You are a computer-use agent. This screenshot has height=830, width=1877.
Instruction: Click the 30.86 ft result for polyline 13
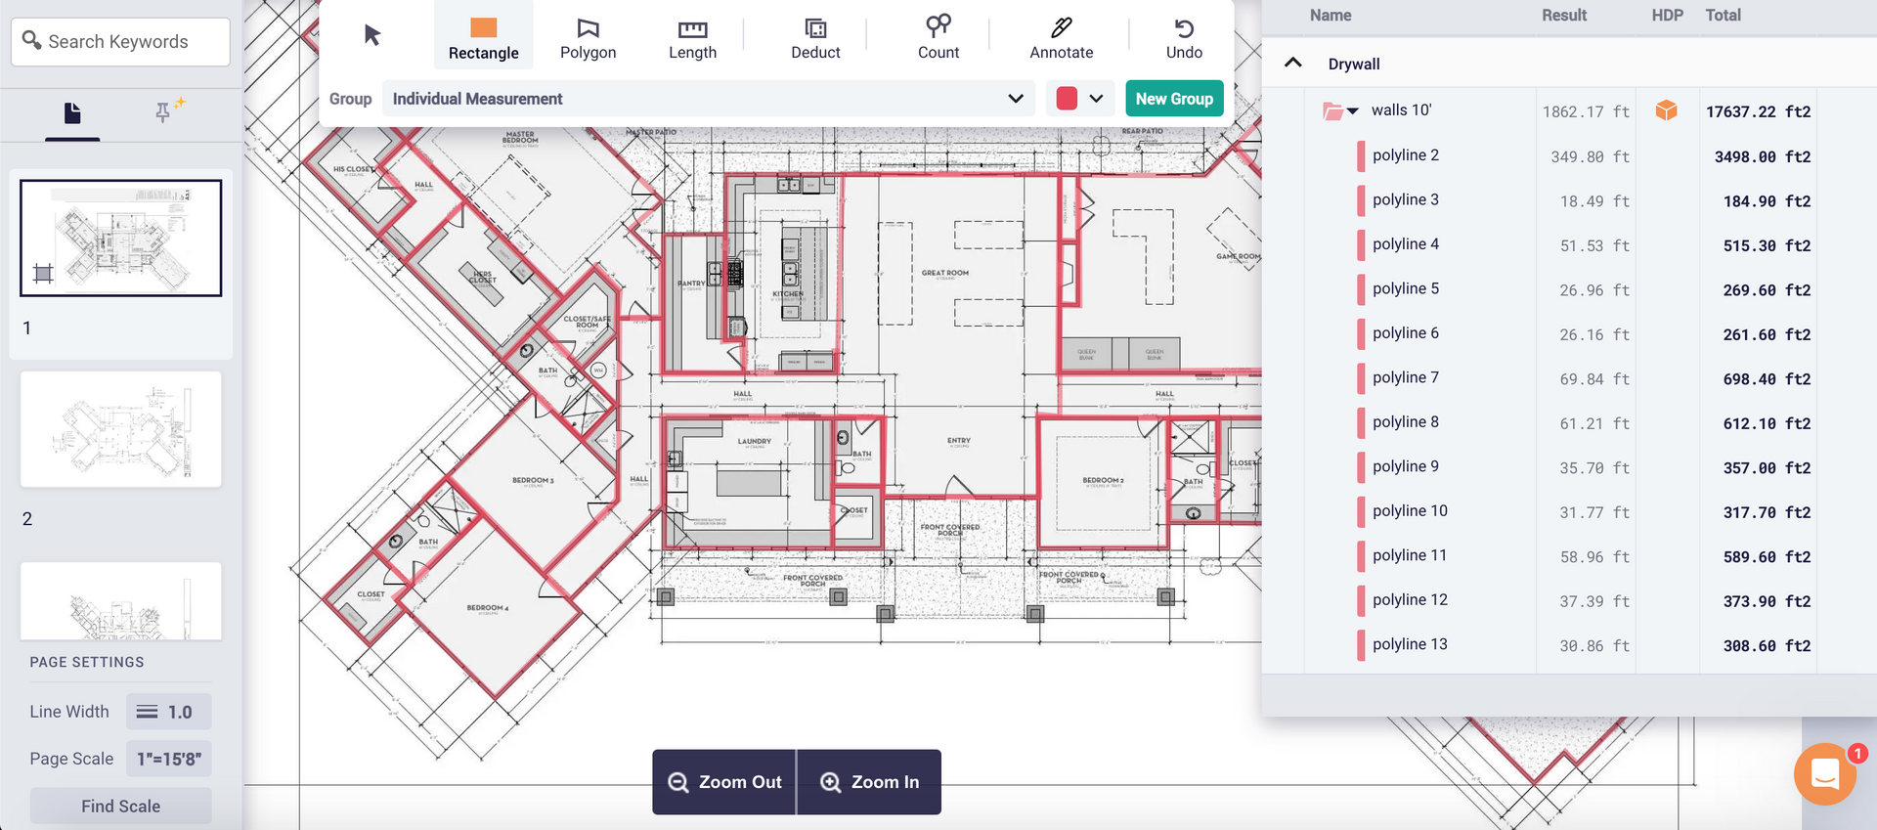coord(1594,646)
